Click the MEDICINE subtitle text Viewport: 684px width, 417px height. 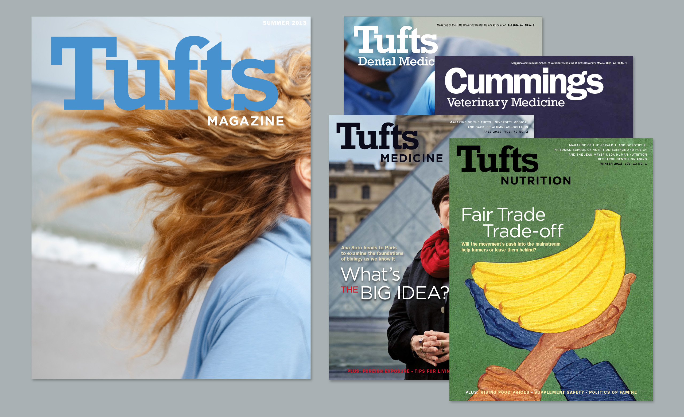[x=411, y=158]
